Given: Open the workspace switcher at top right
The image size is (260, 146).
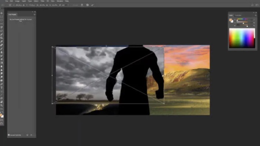Looking at the screenshot, I should pos(257,5).
